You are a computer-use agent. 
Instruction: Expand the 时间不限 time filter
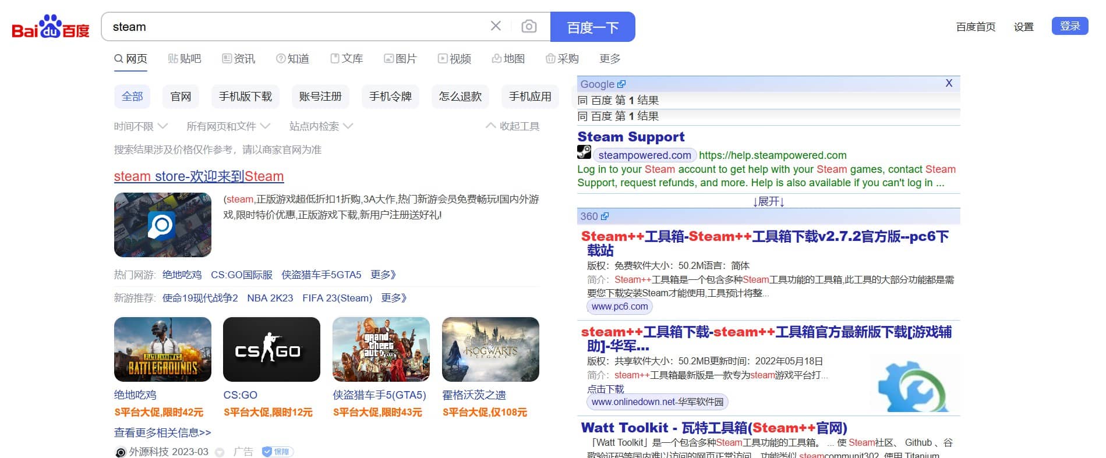(x=140, y=126)
